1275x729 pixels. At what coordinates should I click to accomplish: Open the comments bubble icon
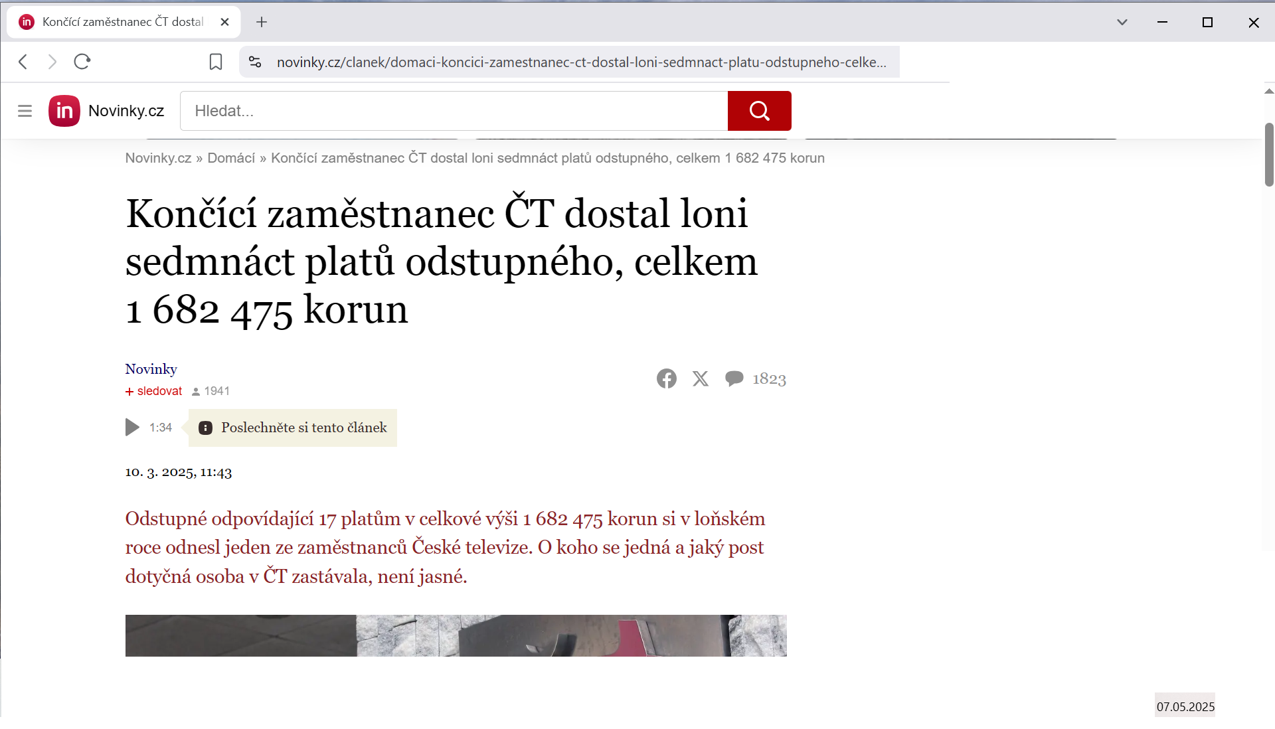[734, 378]
